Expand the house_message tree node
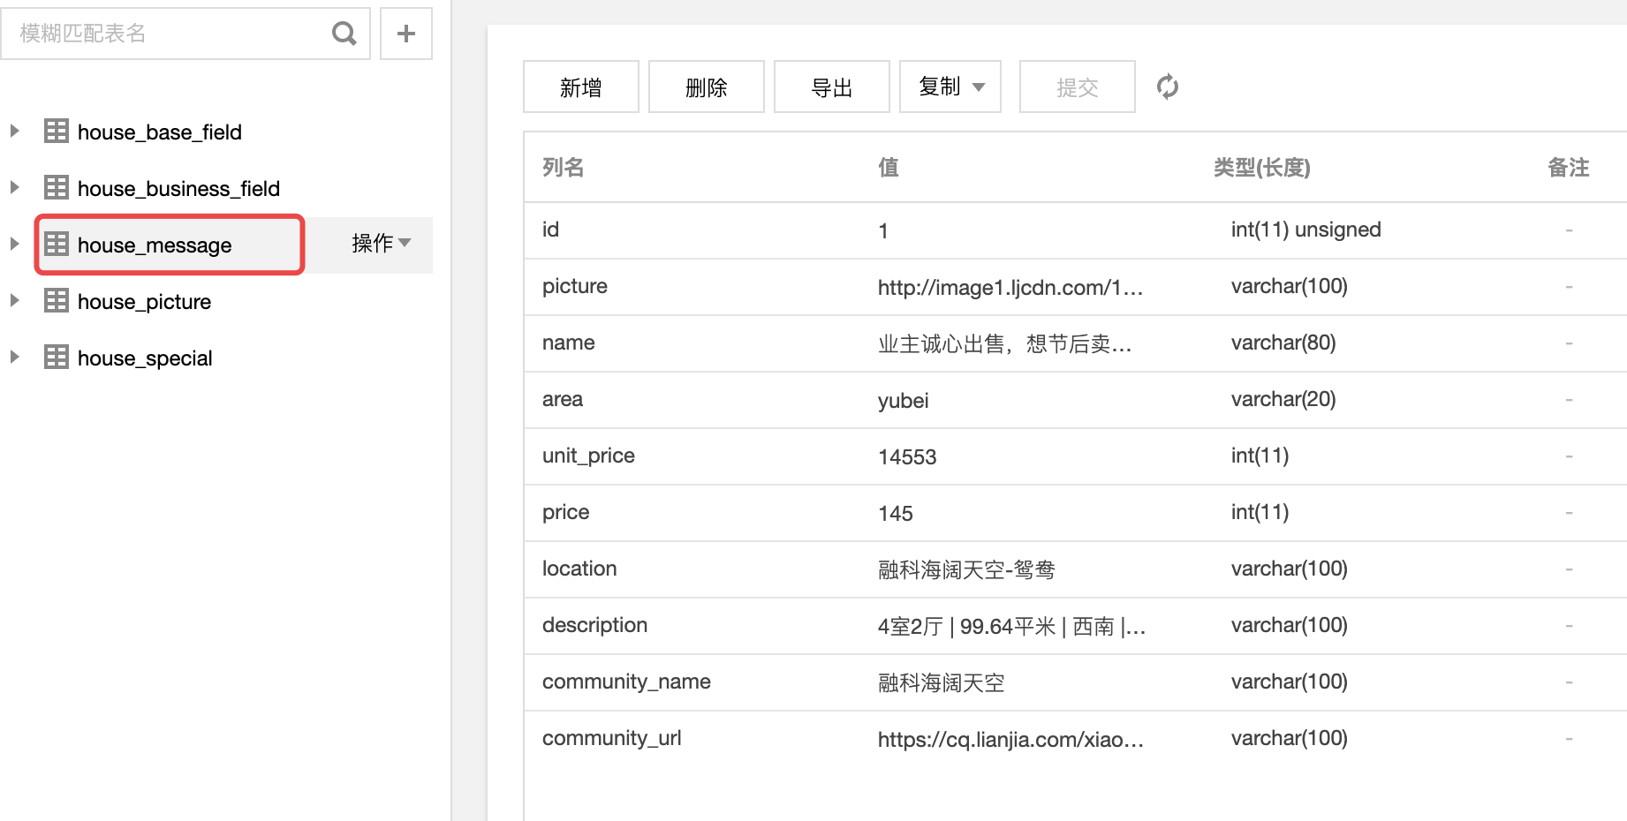The height and width of the screenshot is (821, 1627). coord(14,244)
